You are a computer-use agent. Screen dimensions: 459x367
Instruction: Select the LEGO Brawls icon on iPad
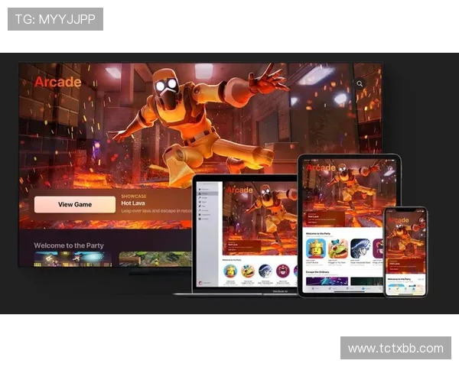coord(315,248)
